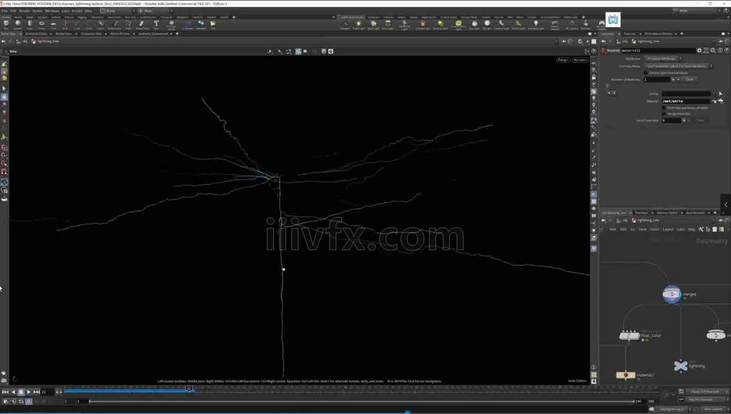Select the Point Light shelf tool

[x=359, y=24]
